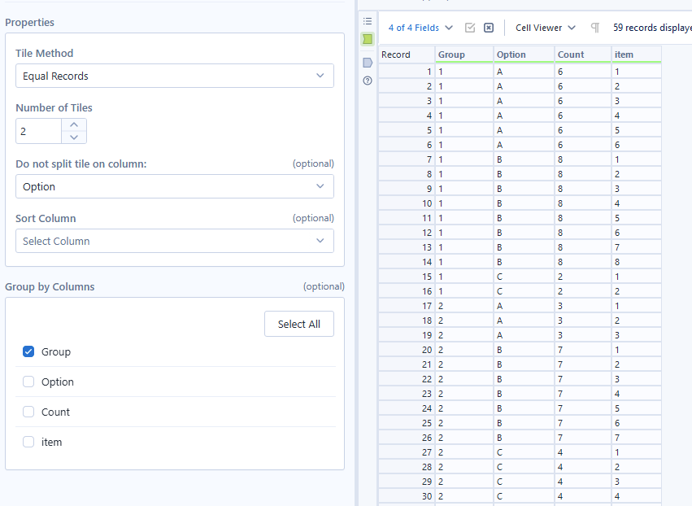Screen dimensions: 692x506
Task: Toggle the paragraph whitespace symbol icon
Action: (595, 28)
